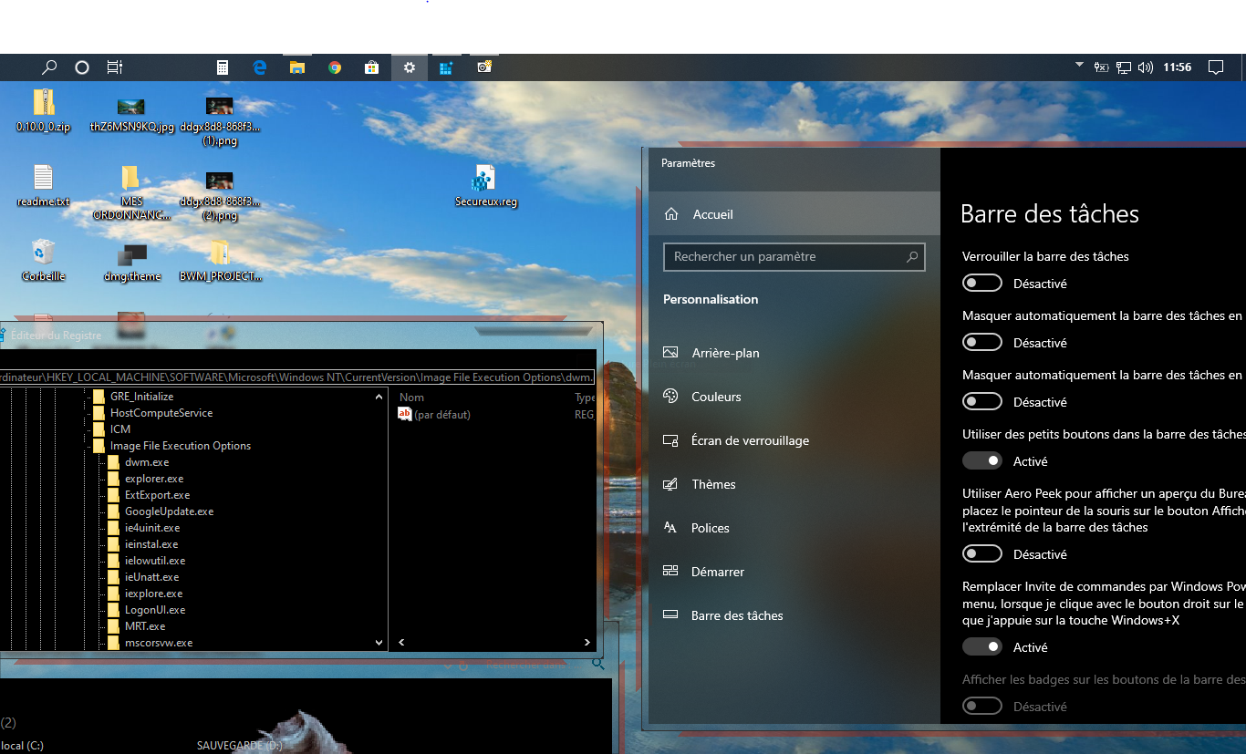Click the Settings gear taskbar icon
Screen dimensions: 1246x754
click(410, 67)
